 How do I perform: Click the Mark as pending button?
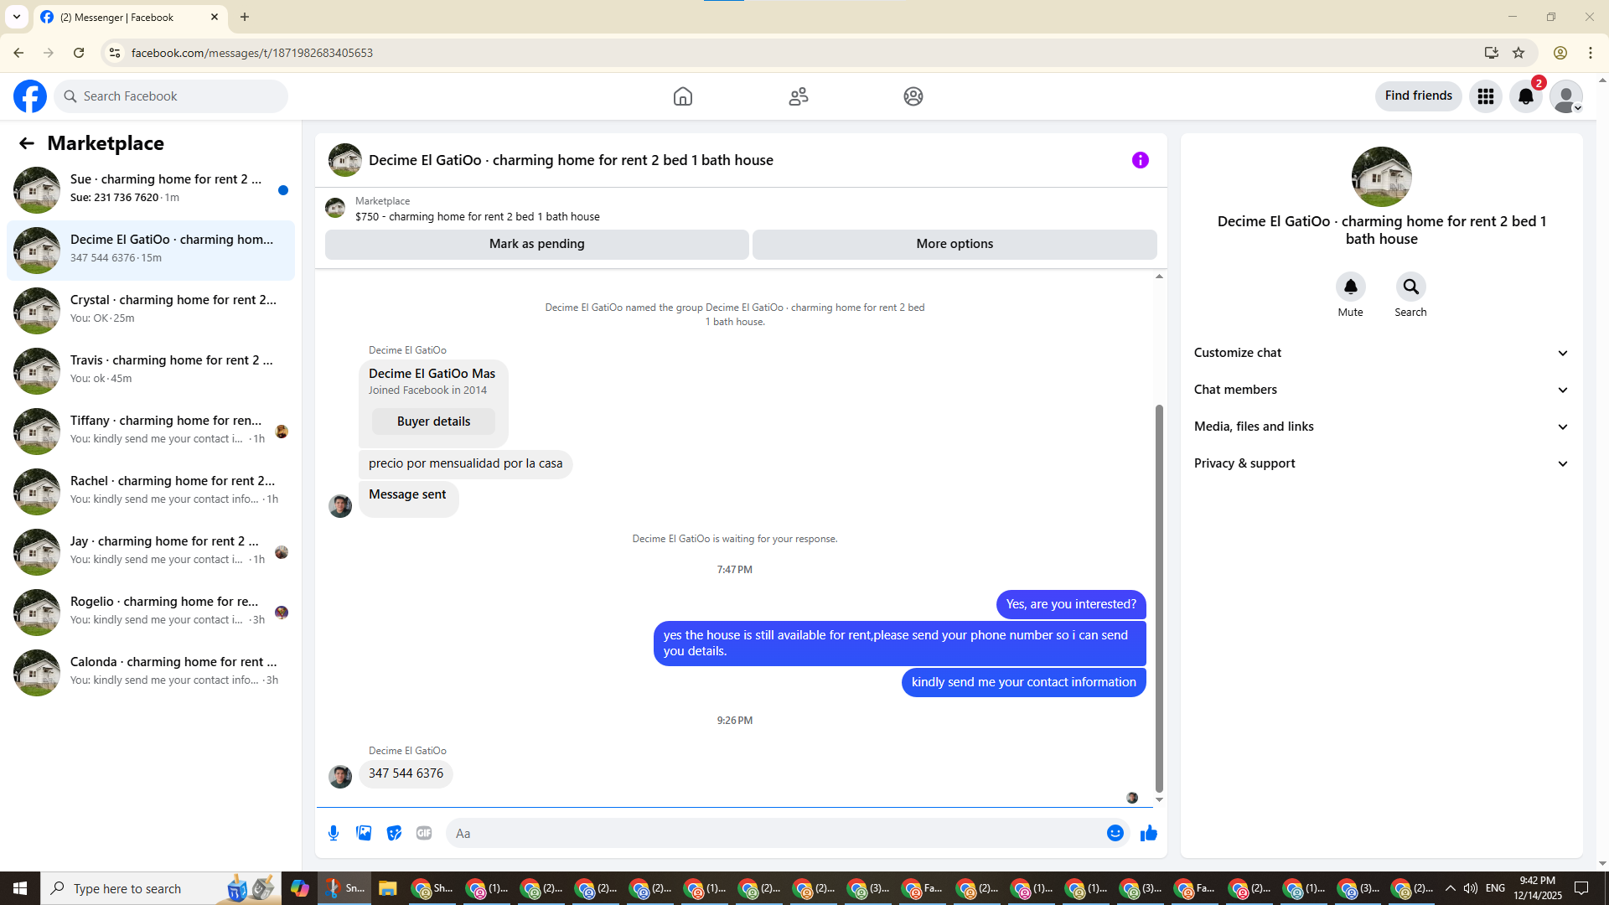536,244
